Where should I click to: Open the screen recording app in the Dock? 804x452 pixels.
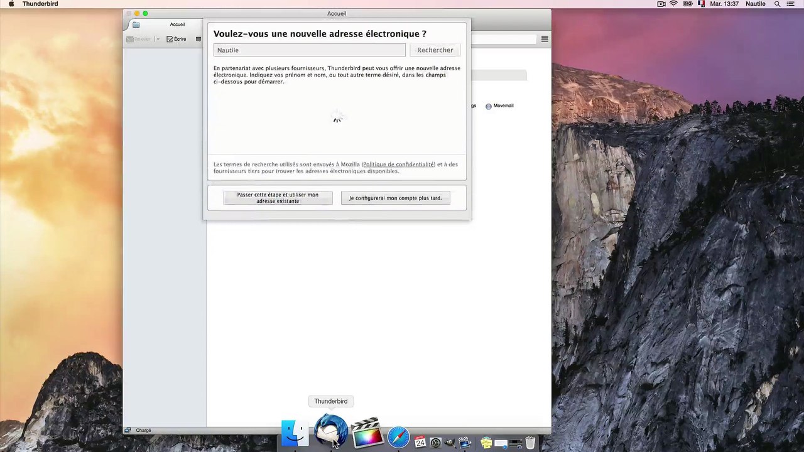click(465, 442)
